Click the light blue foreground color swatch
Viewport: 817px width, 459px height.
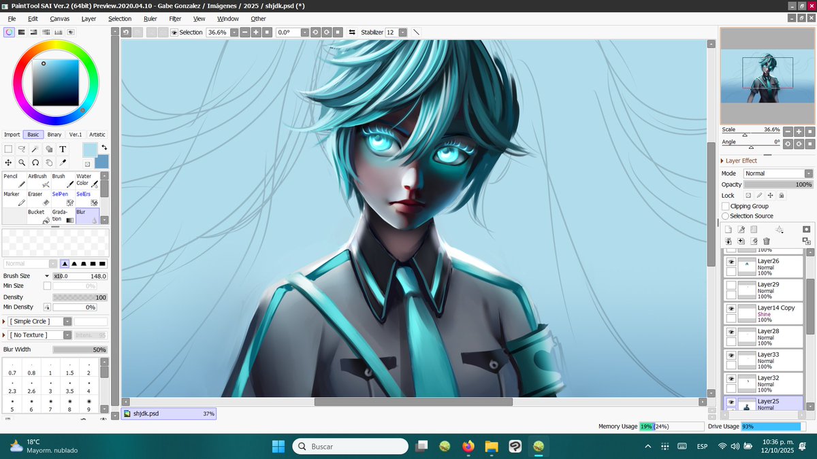click(x=90, y=150)
